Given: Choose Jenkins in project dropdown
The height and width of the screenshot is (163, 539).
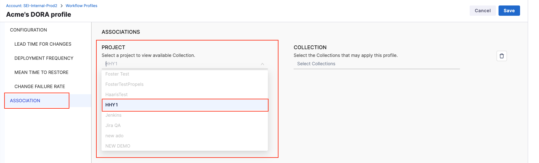Looking at the screenshot, I should 113,115.
